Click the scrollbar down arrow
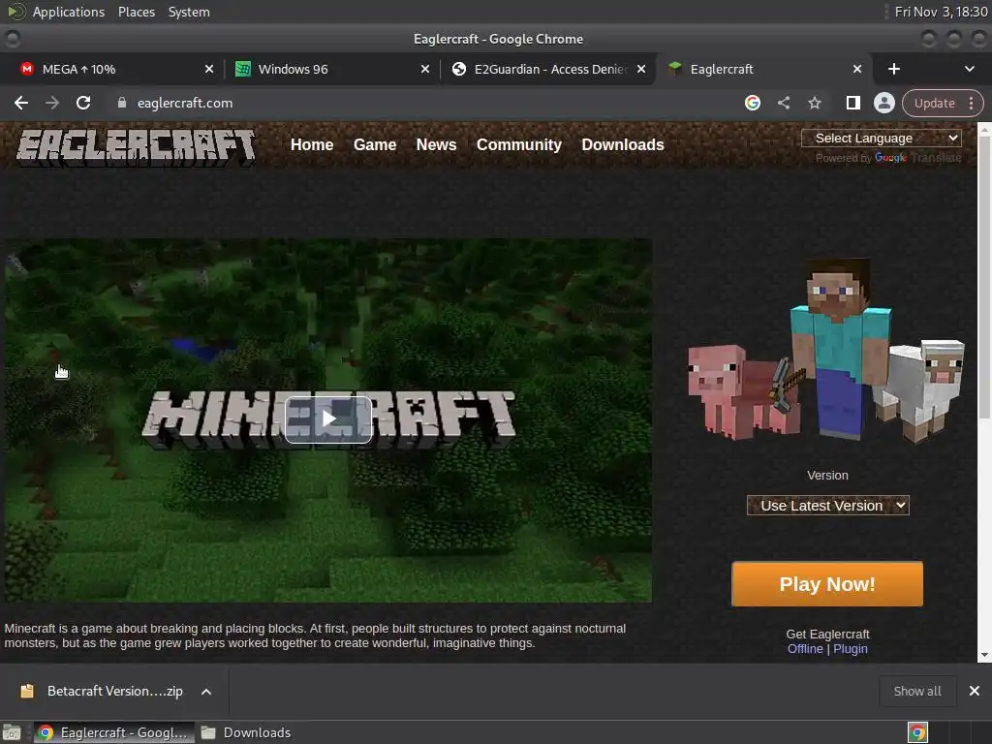This screenshot has height=744, width=992. pyautogui.click(x=984, y=655)
